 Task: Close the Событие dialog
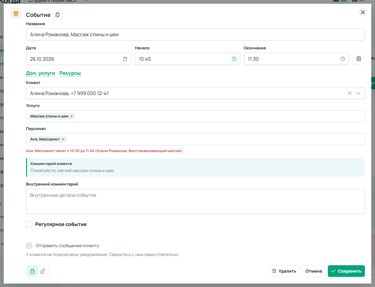(363, 12)
